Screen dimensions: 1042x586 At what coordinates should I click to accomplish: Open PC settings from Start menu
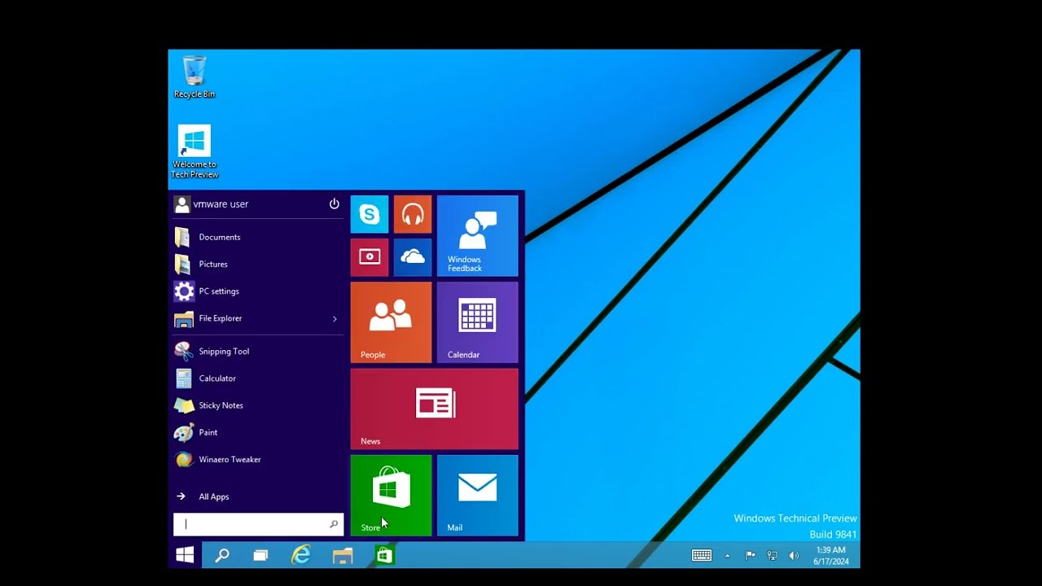[x=257, y=291]
